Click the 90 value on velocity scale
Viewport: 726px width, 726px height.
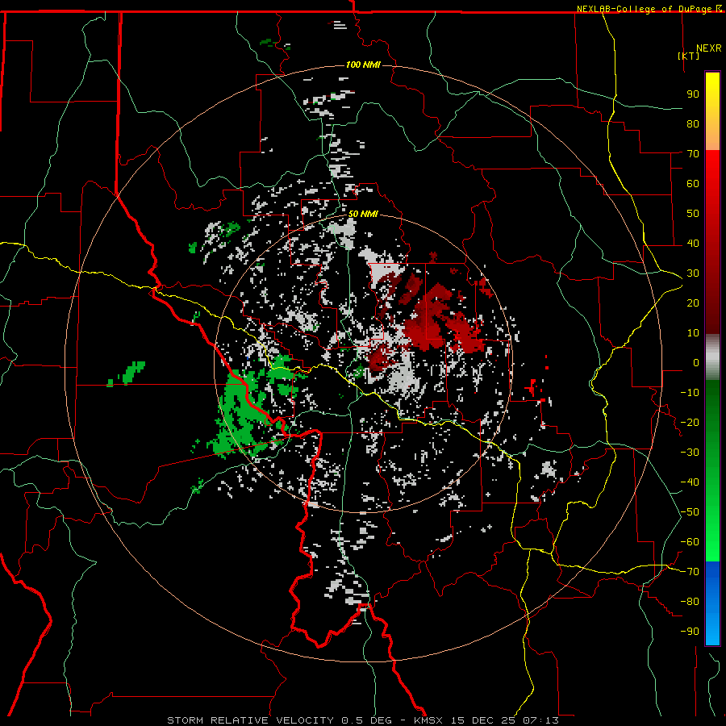coord(693,94)
